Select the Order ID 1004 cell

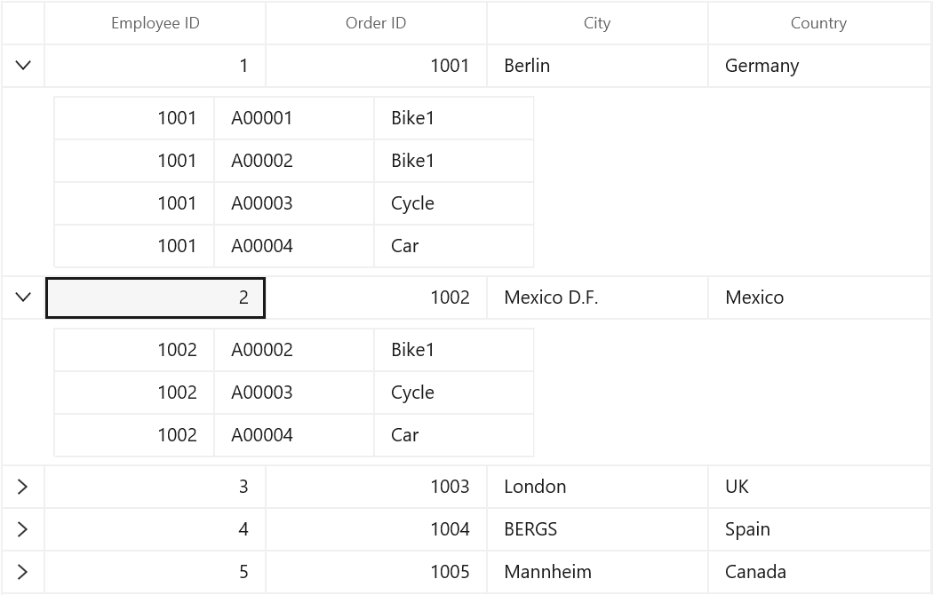tap(376, 529)
